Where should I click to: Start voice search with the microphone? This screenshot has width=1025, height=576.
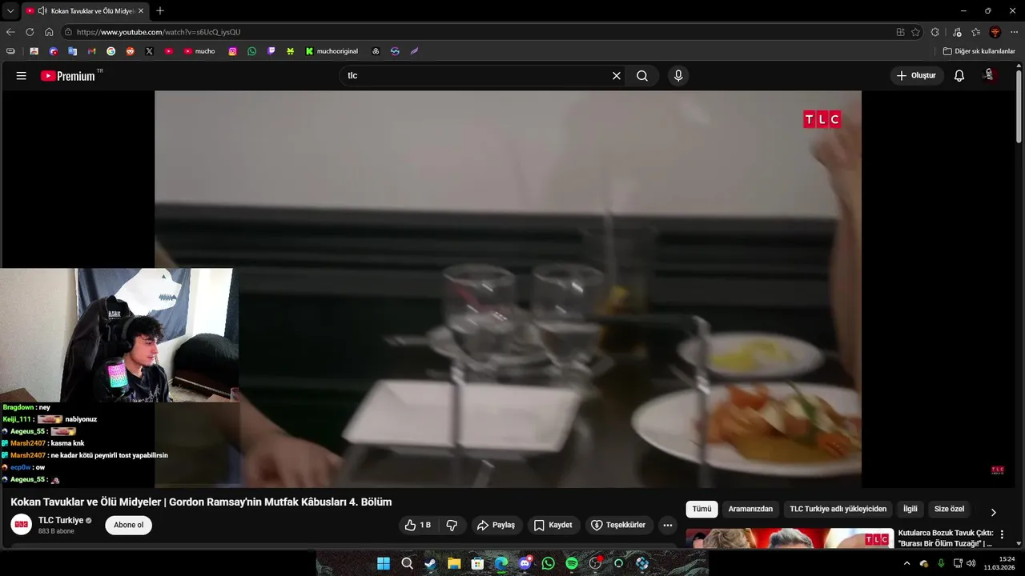[x=678, y=76]
